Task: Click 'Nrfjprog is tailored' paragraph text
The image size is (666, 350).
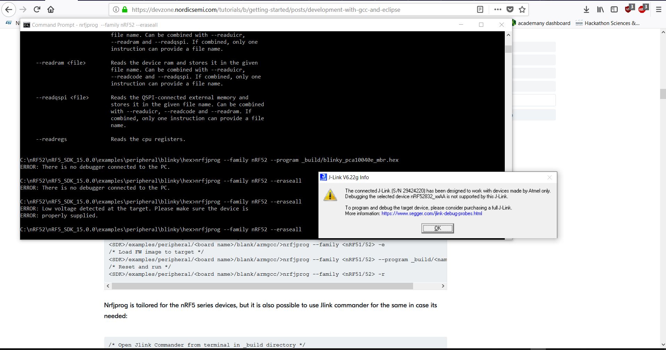Action: tap(270, 310)
